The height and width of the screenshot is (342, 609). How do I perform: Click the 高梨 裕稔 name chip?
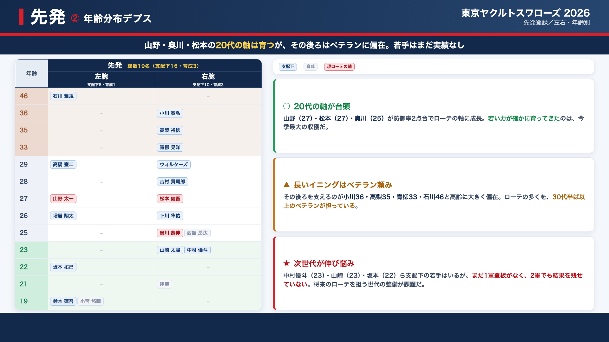tap(170, 130)
